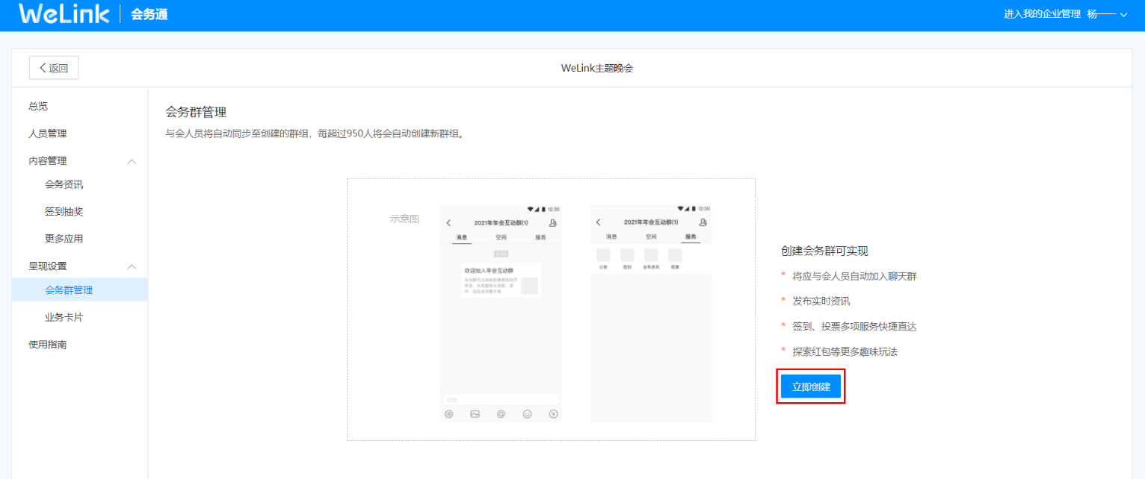This screenshot has height=479, width=1145.
Task: Select 总览 in the left sidebar
Action: coord(37,105)
